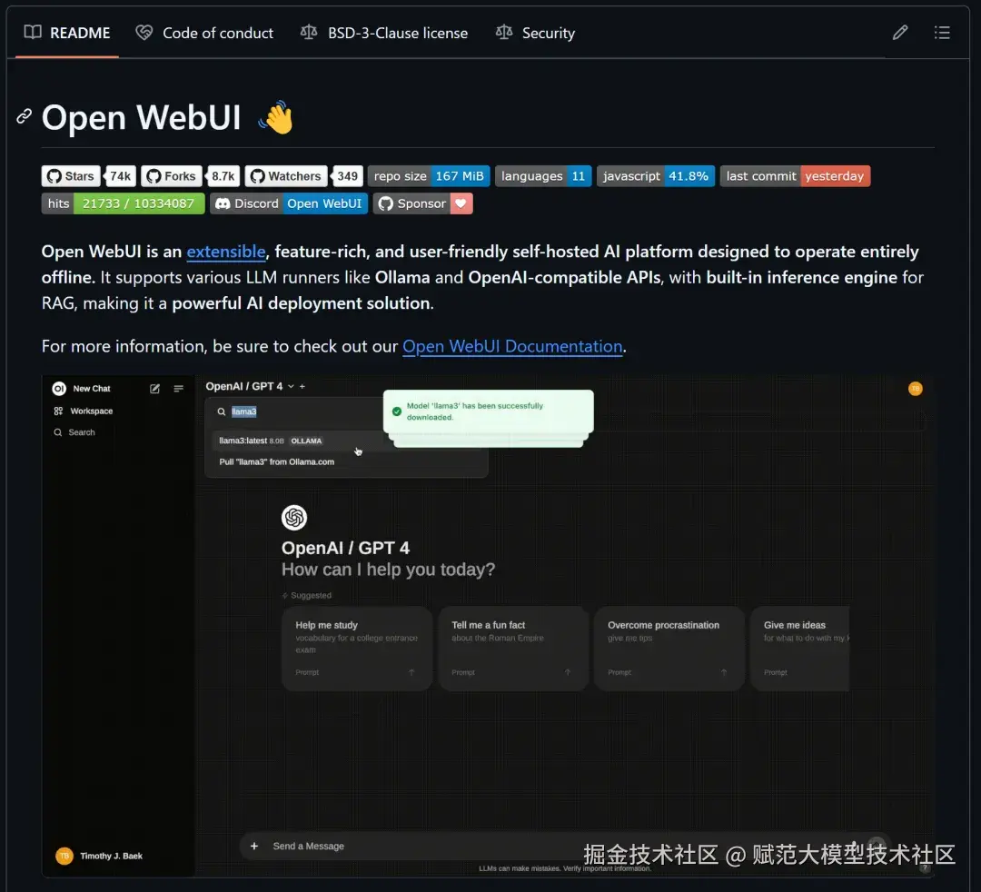Click the Send a Message input field
The height and width of the screenshot is (892, 981).
click(x=413, y=846)
